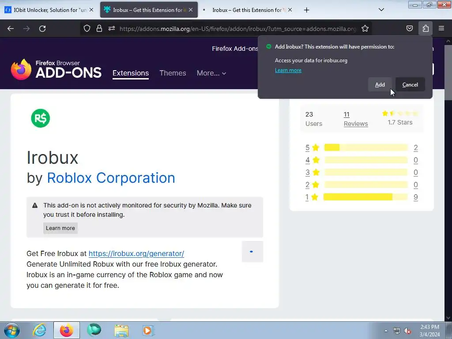
Task: Filter reviews by 4 star rating
Action: tap(312, 160)
